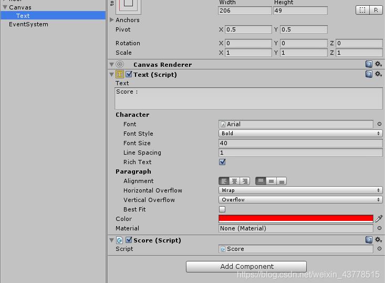The image size is (385, 283).
Task: Set horizontal alignment to center
Action: pyautogui.click(x=234, y=181)
